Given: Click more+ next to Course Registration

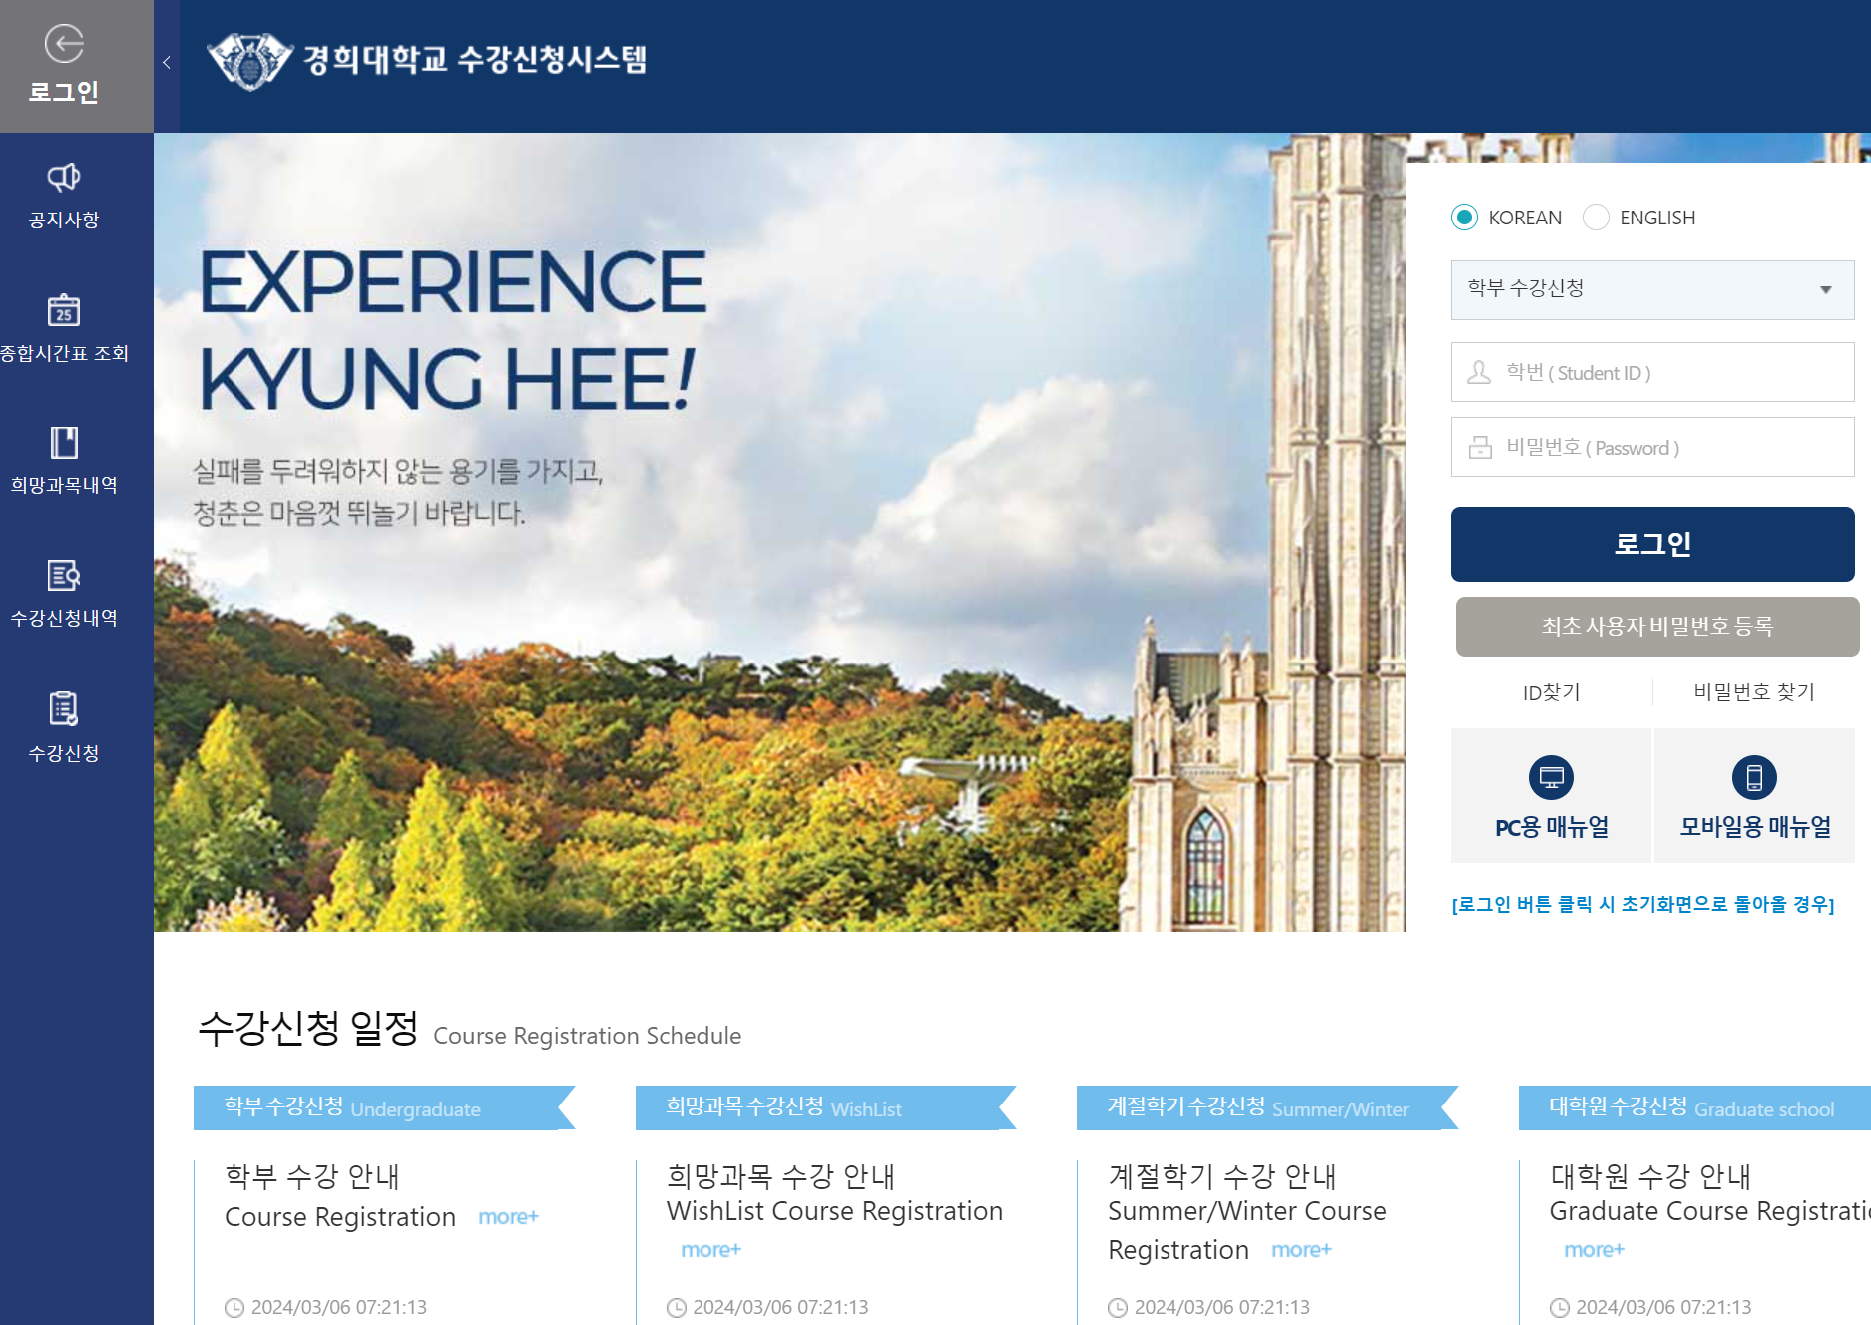Looking at the screenshot, I should click(x=508, y=1217).
